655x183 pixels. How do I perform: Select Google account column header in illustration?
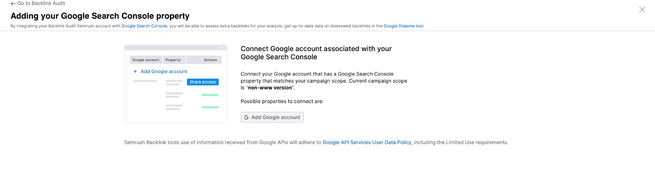(146, 60)
